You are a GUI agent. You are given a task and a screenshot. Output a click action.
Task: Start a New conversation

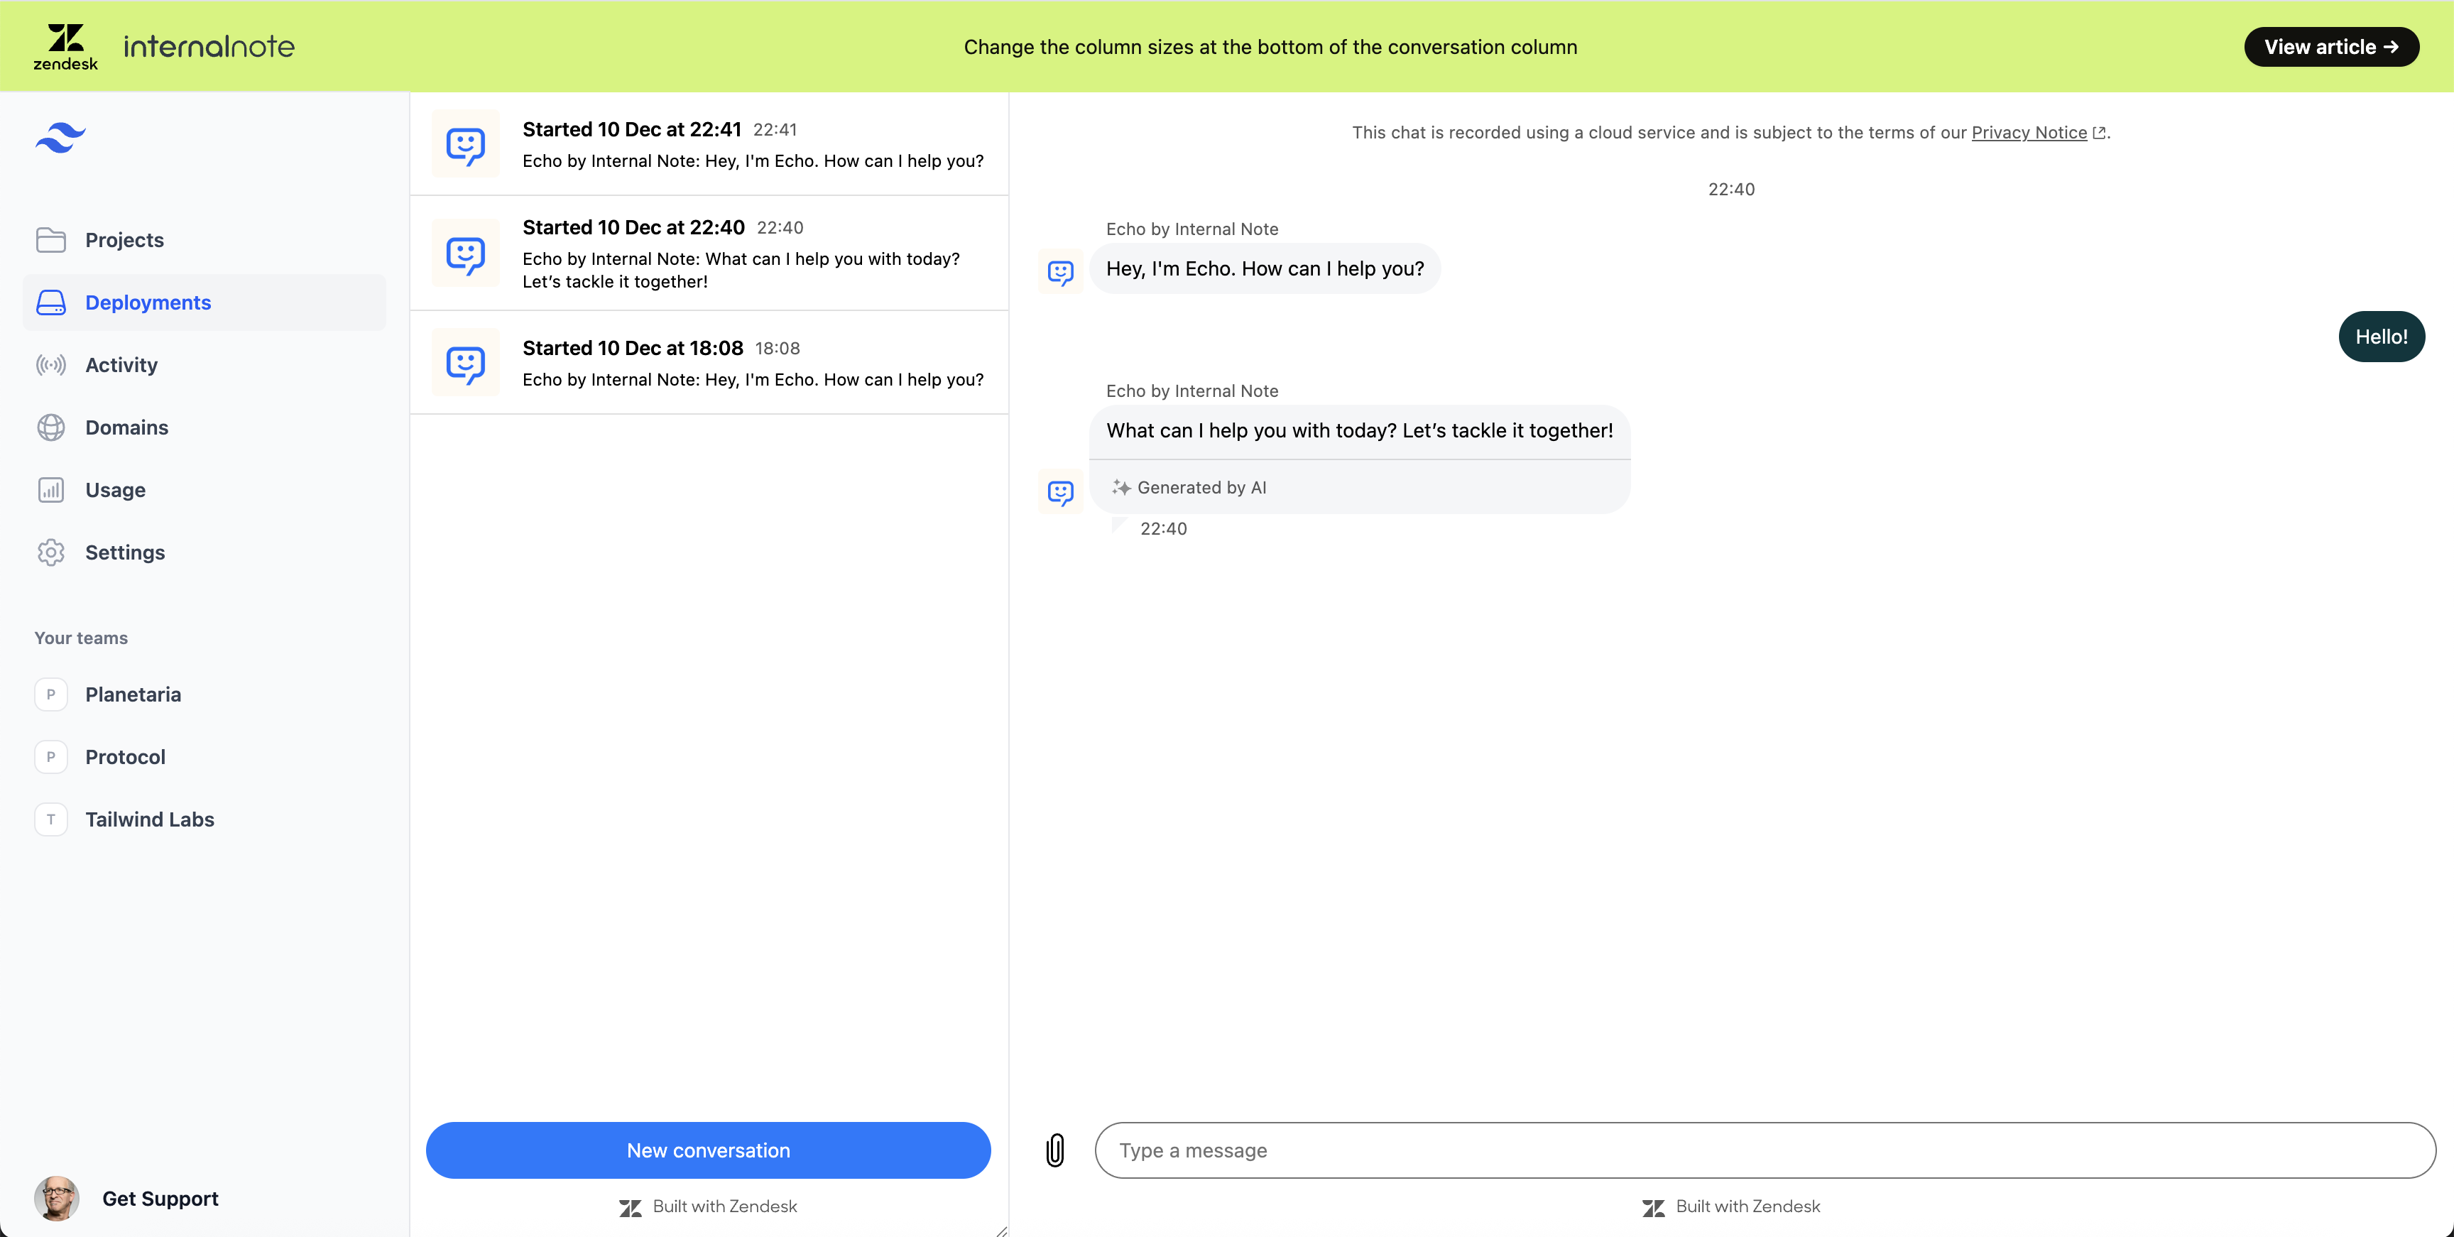point(708,1150)
